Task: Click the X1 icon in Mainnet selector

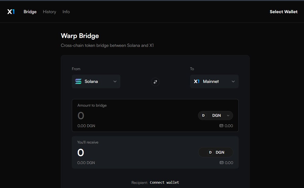Action: [x=197, y=81]
